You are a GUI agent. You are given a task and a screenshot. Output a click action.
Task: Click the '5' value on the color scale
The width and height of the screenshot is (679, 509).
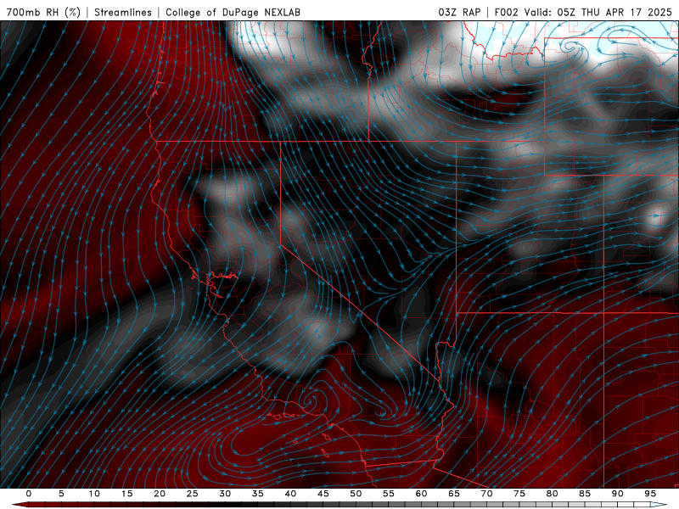(x=61, y=494)
